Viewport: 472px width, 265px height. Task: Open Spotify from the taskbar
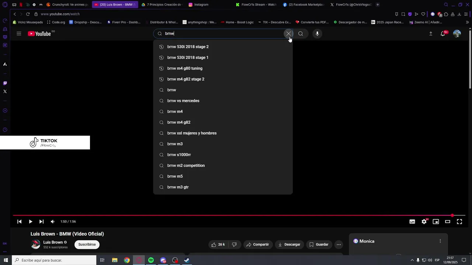151,260
